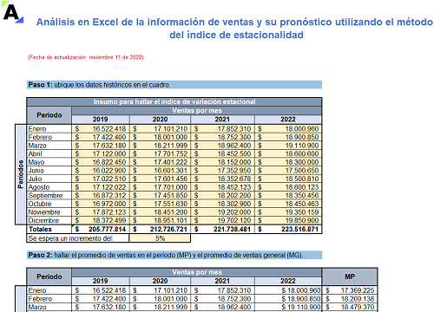Click the Noviembre 2022 sales value
The image size is (434, 312).
[x=288, y=212]
